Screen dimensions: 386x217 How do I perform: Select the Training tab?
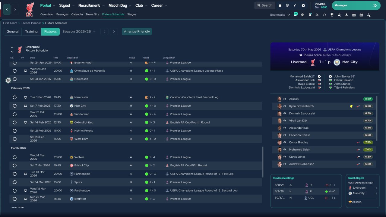click(31, 31)
